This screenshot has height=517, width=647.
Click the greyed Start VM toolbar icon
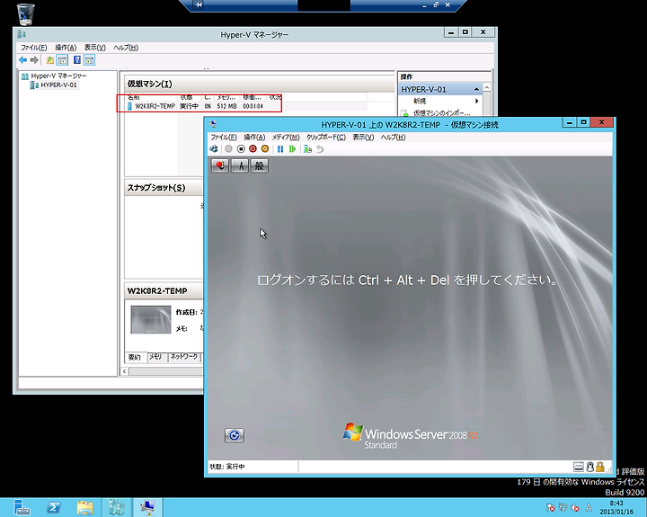pyautogui.click(x=228, y=149)
